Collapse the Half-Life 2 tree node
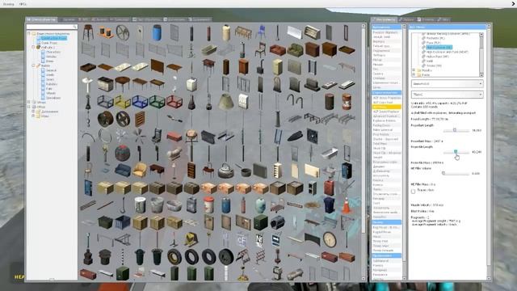 pyautogui.click(x=33, y=47)
